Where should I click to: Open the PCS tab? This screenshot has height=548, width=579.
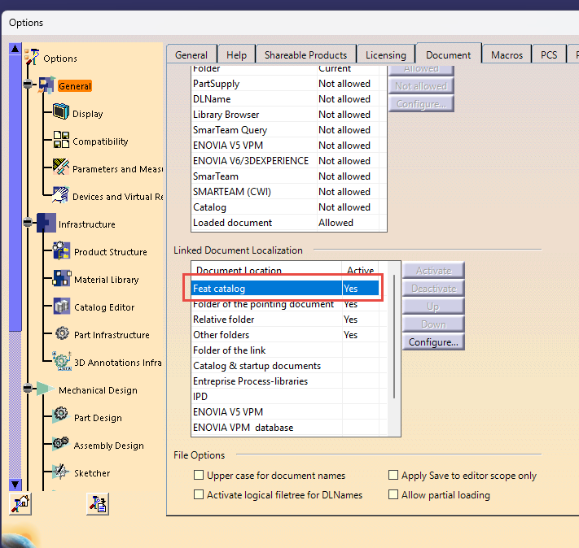tap(549, 55)
